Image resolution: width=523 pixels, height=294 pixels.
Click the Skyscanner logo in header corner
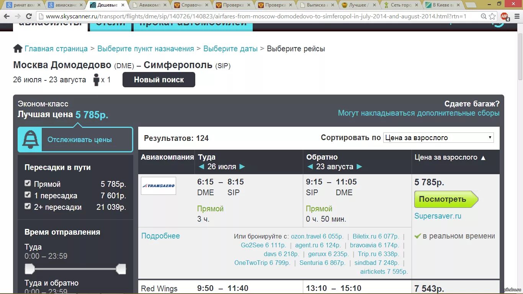coord(498,24)
